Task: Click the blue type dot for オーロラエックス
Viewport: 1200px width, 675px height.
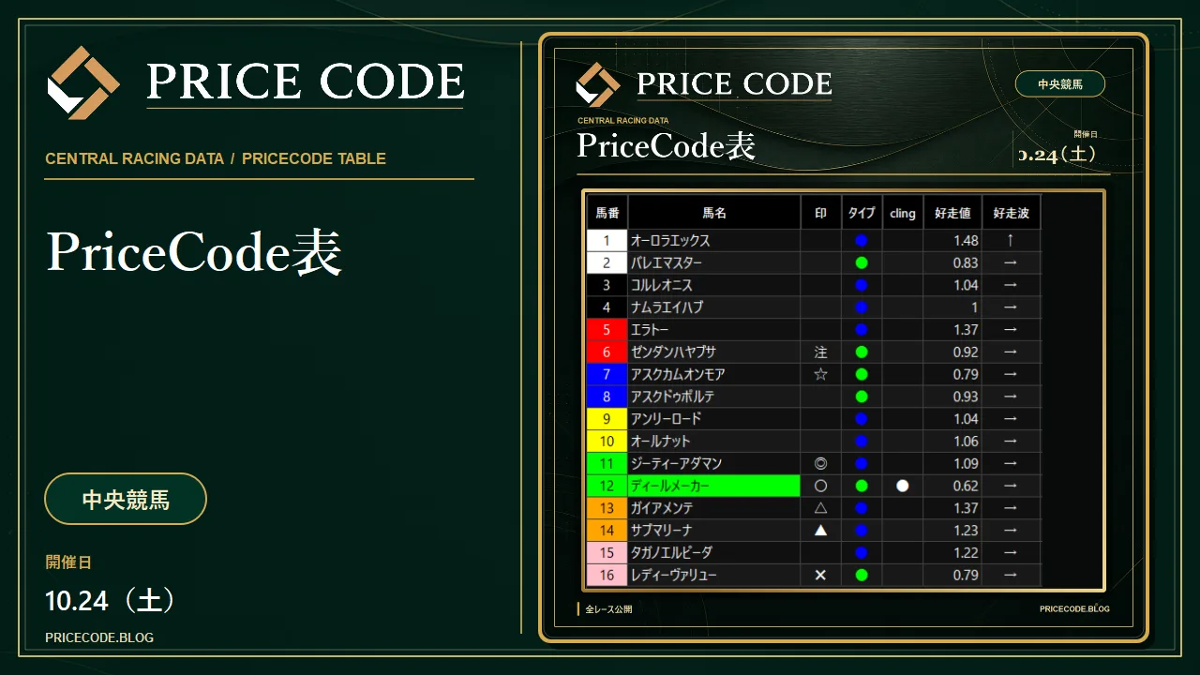Action: 862,241
